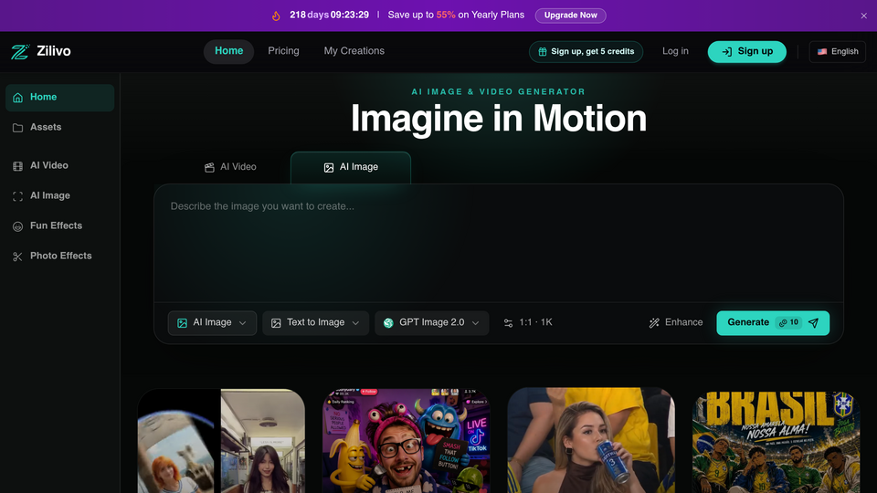Open the Home tab in top navigation
The image size is (877, 493).
pos(228,51)
